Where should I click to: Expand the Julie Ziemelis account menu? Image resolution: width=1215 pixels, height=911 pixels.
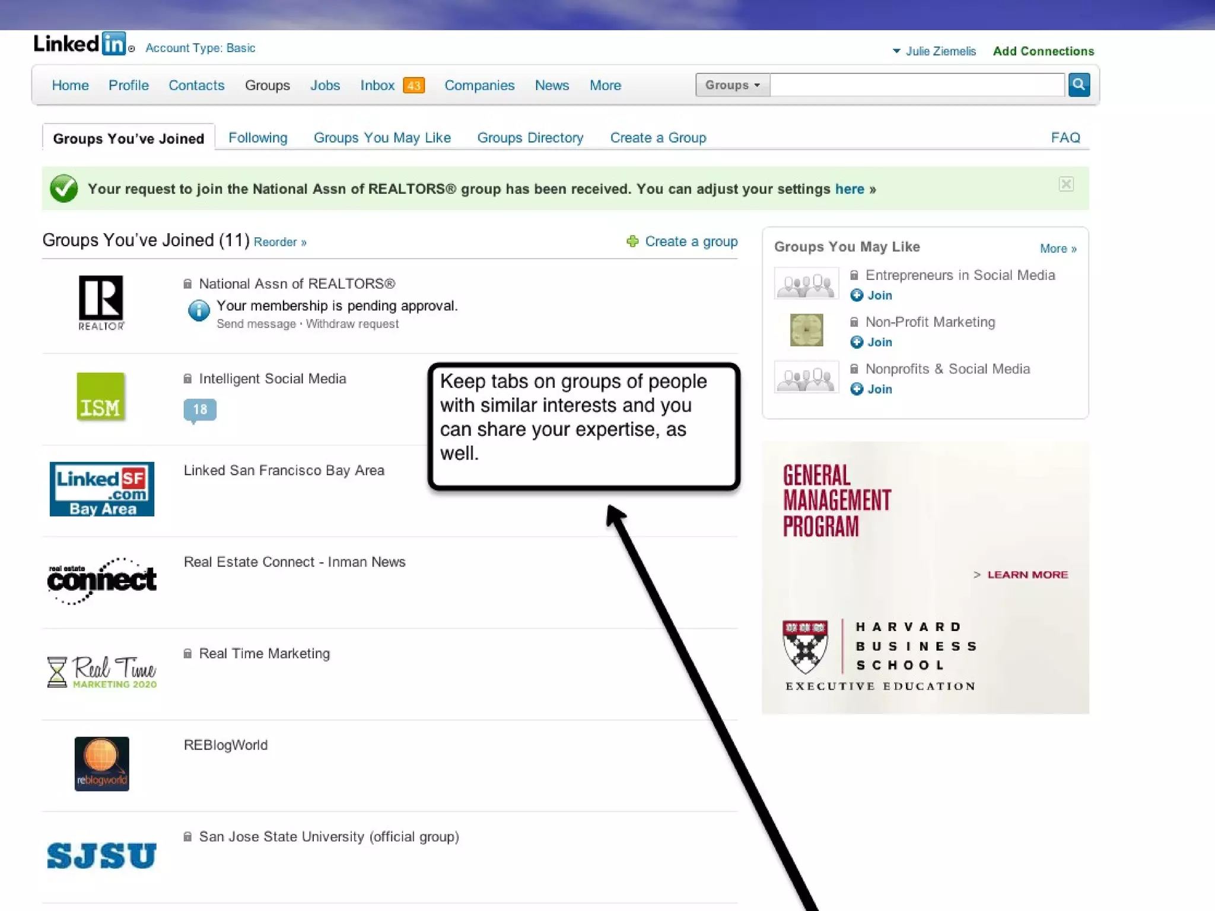pyautogui.click(x=934, y=51)
